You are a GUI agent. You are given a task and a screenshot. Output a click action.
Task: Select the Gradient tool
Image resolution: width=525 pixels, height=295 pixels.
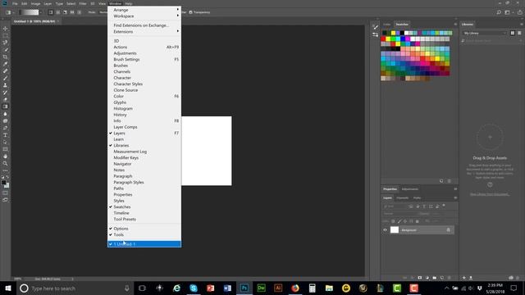(x=5, y=107)
